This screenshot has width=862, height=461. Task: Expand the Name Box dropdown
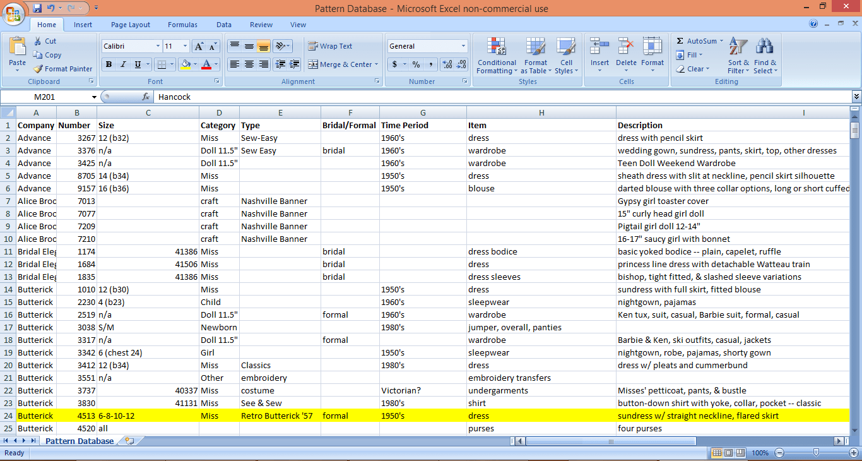[x=95, y=97]
